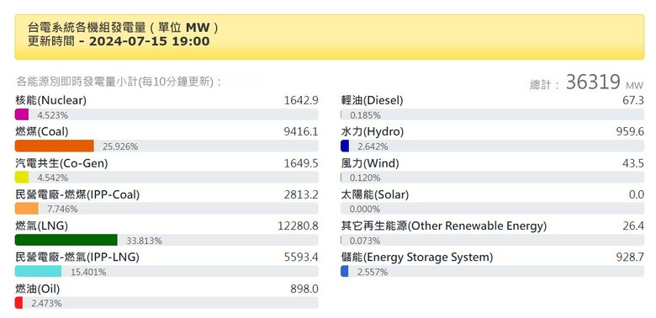The width and height of the screenshot is (656, 318).
Task: Select the 民營電廠-燃氣(IPP-LNG) label
Action: pos(77,257)
